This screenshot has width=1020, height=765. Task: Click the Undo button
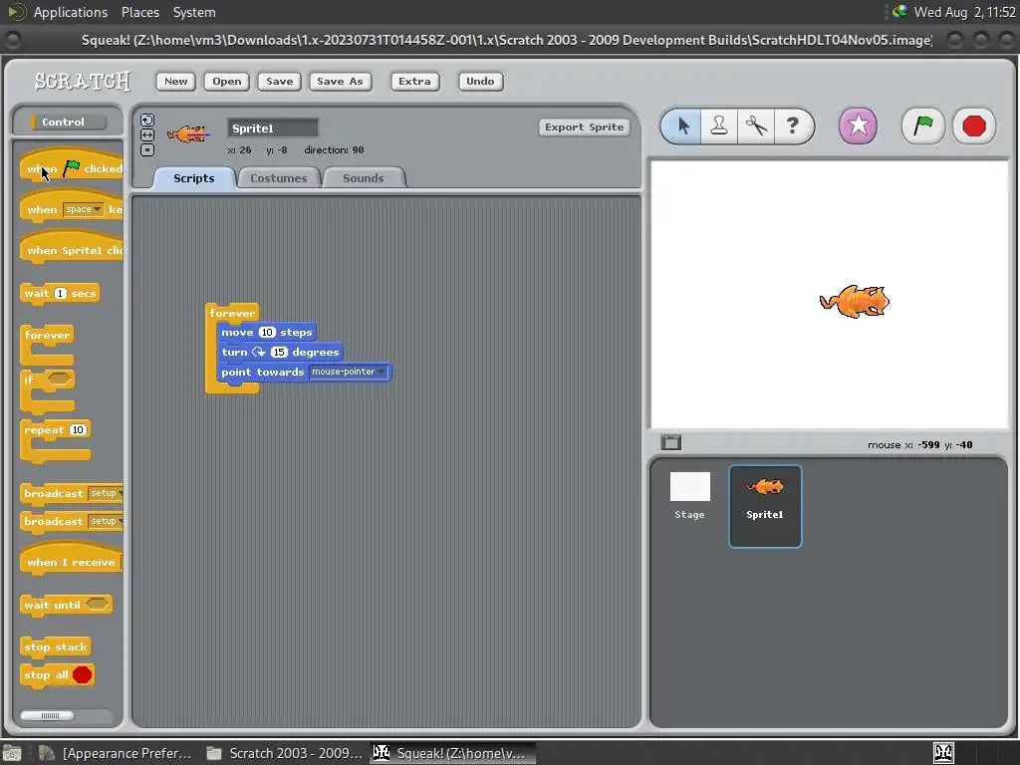point(480,82)
